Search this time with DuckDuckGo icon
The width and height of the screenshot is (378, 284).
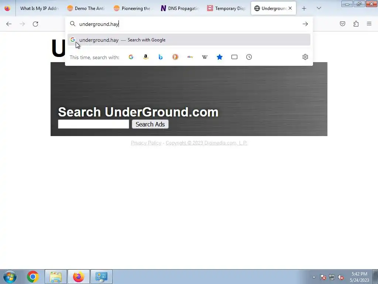click(x=175, y=57)
